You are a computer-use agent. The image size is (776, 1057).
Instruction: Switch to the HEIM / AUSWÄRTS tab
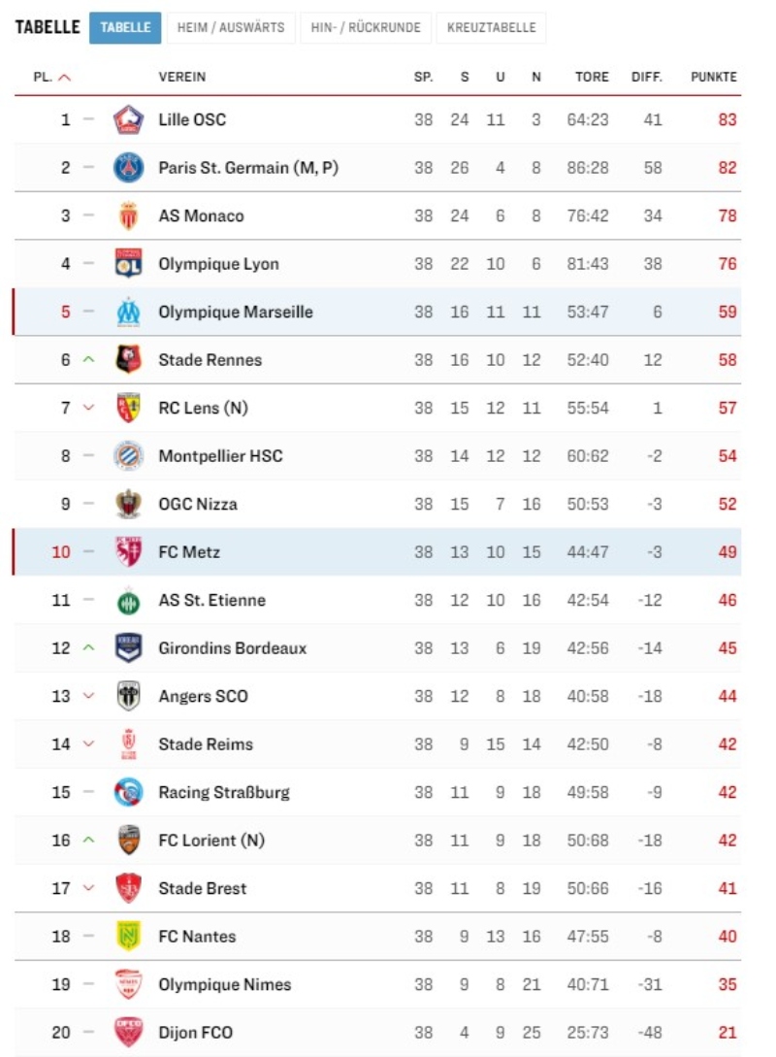tap(231, 27)
